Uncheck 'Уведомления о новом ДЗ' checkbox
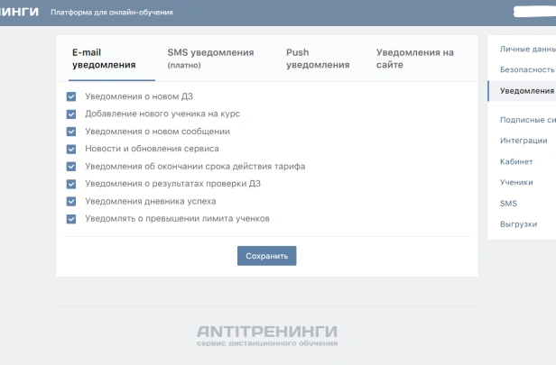The image size is (556, 365). (x=71, y=96)
